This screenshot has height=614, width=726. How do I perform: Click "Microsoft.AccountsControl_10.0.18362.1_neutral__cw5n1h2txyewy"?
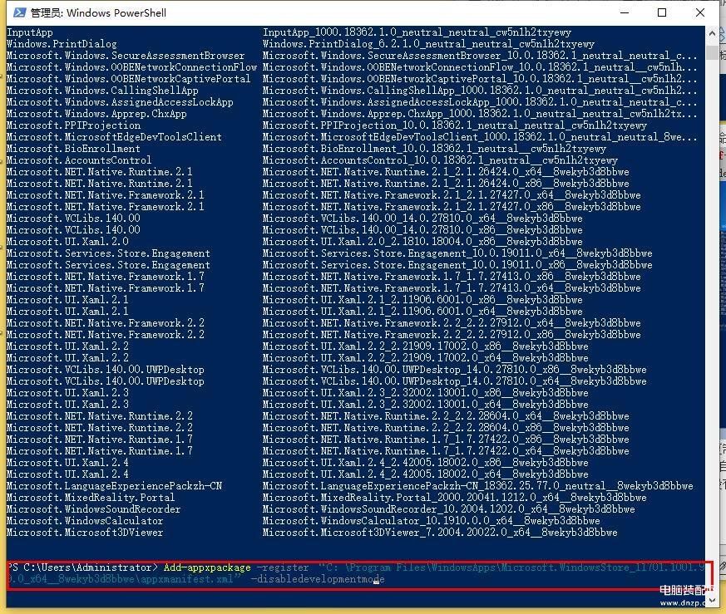point(440,160)
